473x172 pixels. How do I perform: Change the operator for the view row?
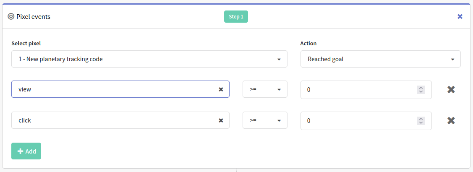pyautogui.click(x=265, y=89)
